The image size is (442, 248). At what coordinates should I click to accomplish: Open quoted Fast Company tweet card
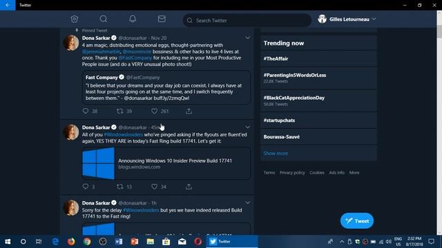point(166,87)
